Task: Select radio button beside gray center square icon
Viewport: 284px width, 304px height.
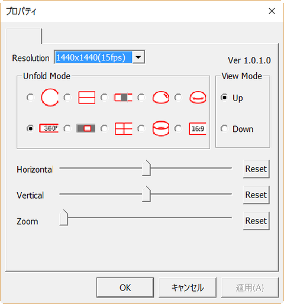Action: click(104, 98)
